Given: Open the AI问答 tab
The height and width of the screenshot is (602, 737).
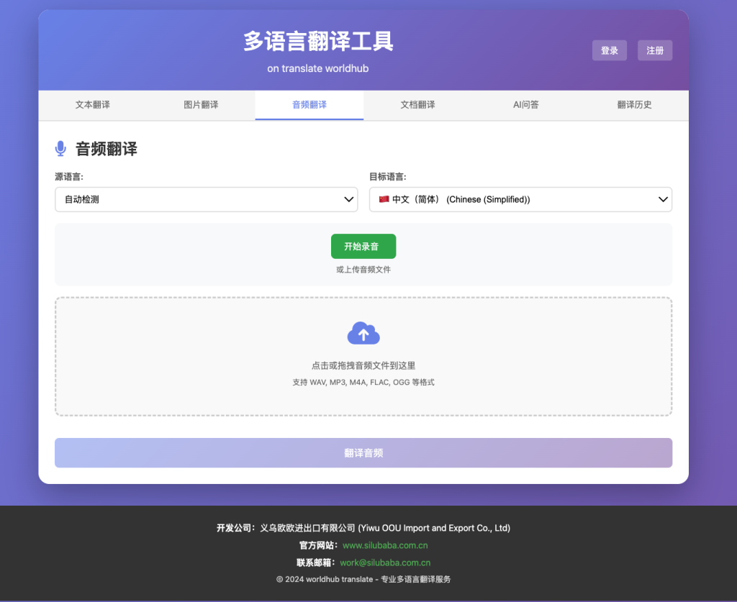Looking at the screenshot, I should (525, 105).
